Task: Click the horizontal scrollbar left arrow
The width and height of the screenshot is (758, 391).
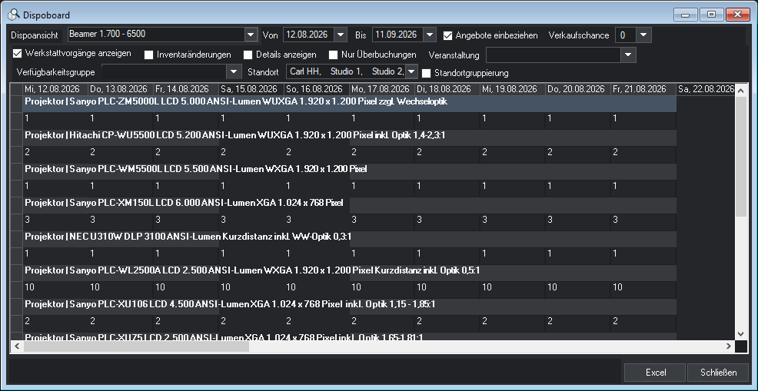Action: coord(17,346)
